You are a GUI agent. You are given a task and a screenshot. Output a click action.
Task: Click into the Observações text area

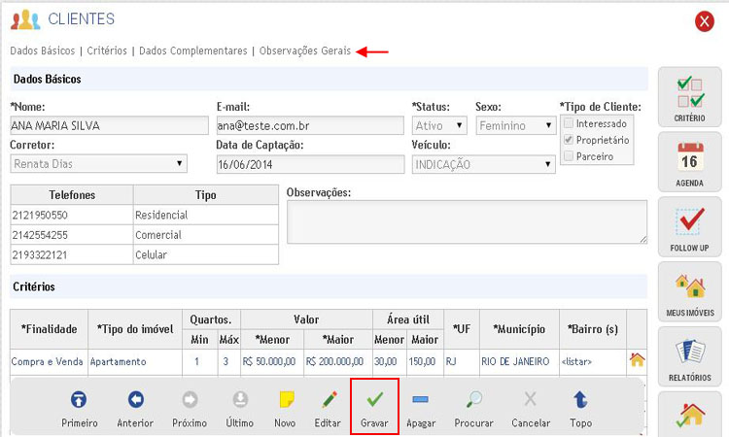466,221
